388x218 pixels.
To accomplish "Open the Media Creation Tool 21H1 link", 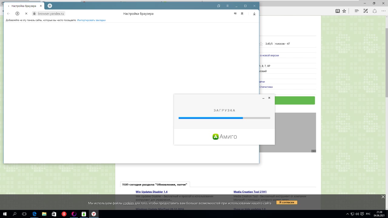I will (250, 192).
